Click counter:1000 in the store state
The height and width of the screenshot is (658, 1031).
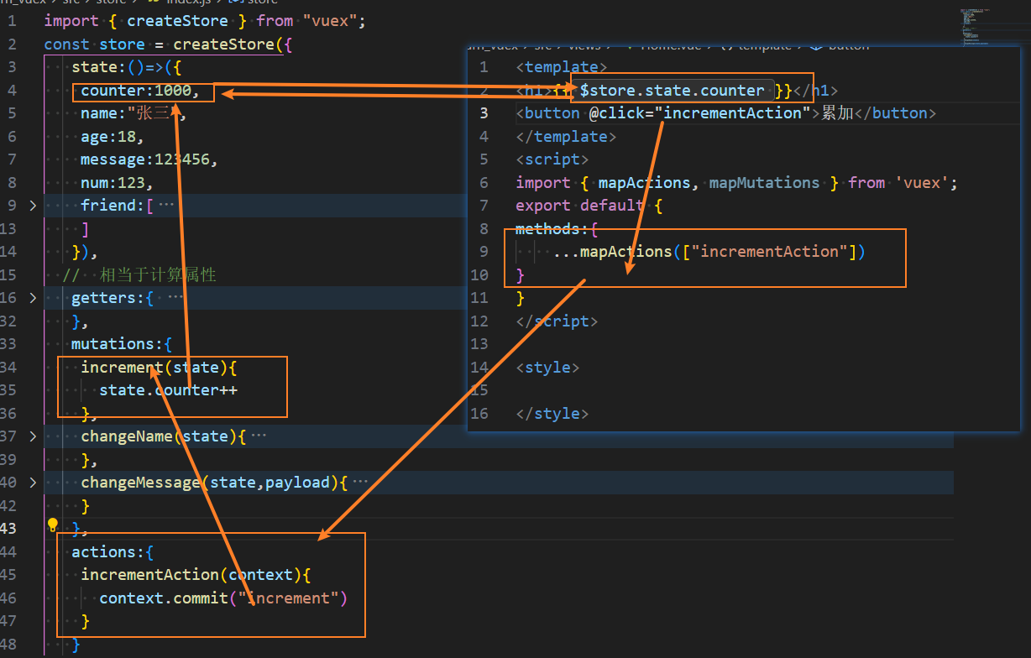click(x=139, y=90)
